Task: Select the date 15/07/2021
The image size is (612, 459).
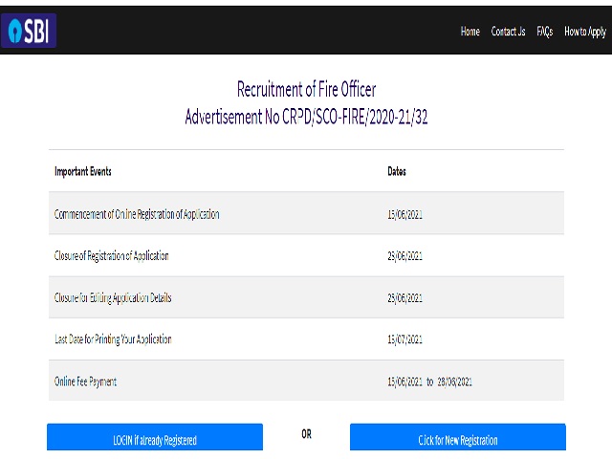Action: (x=404, y=339)
